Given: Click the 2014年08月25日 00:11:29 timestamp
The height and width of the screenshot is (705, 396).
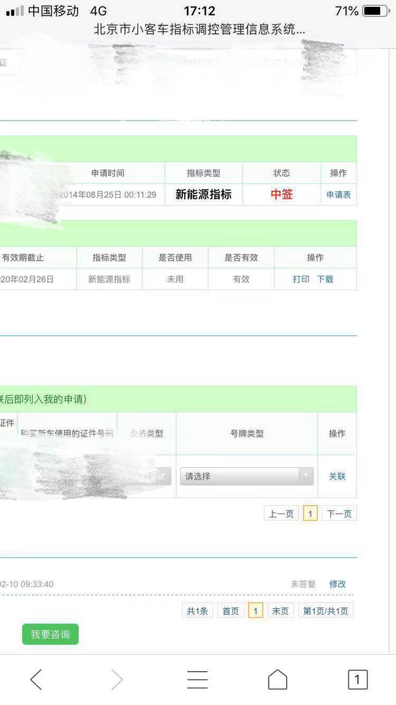Looking at the screenshot, I should pyautogui.click(x=108, y=195).
